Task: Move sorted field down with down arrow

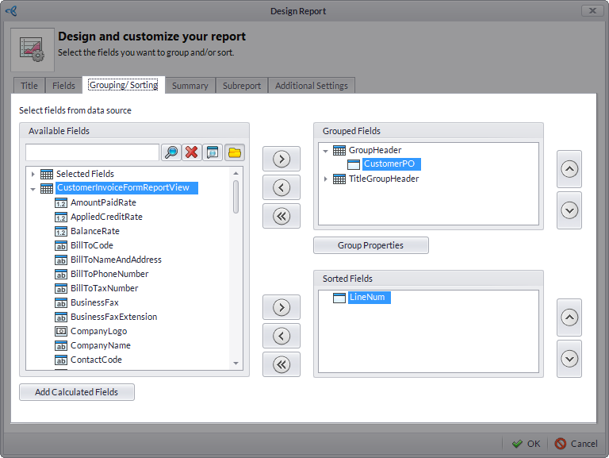Action: [x=569, y=359]
